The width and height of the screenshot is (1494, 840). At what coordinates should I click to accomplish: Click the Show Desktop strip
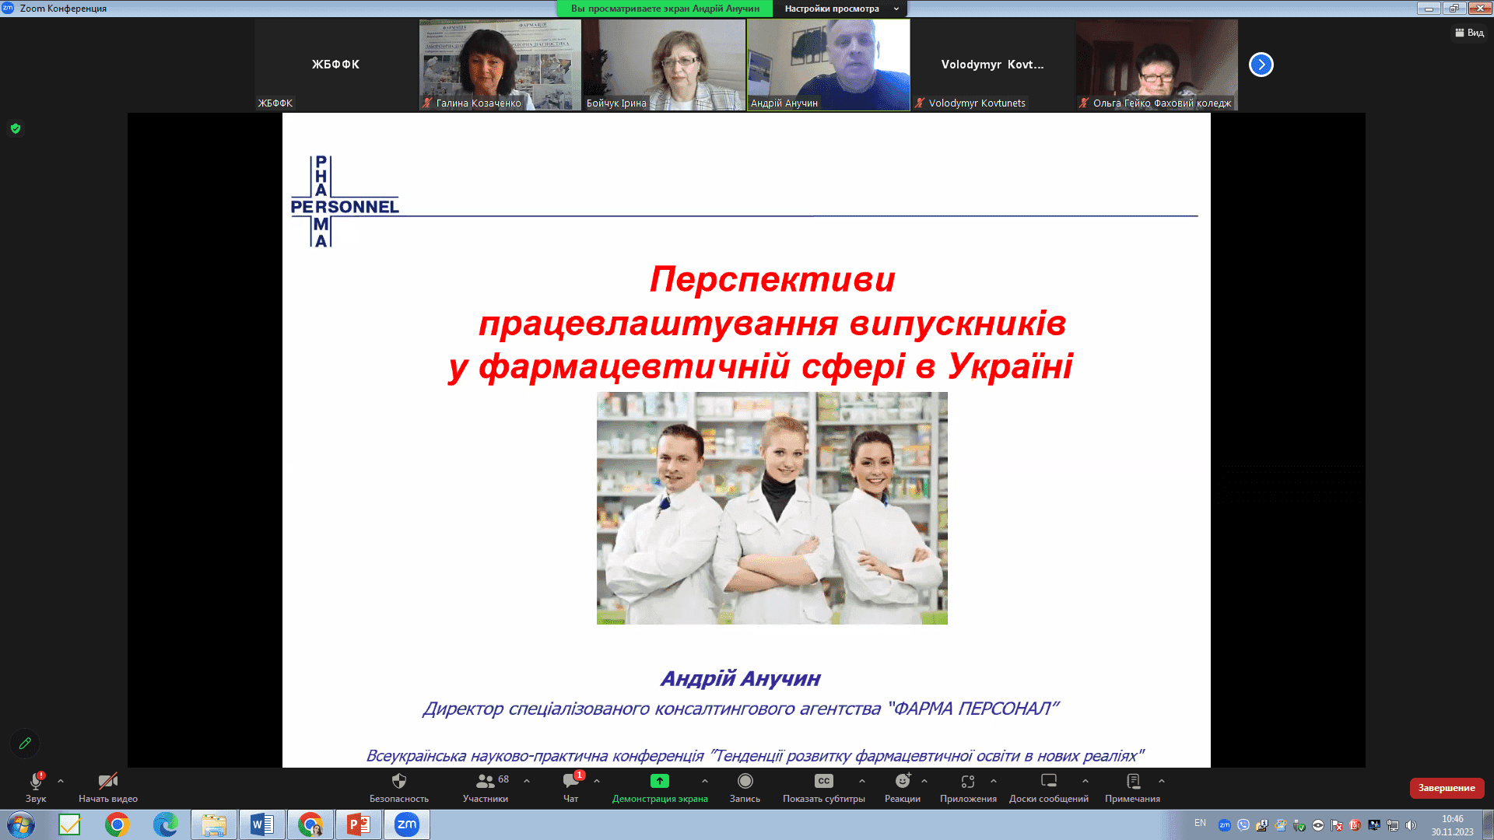point(1489,824)
